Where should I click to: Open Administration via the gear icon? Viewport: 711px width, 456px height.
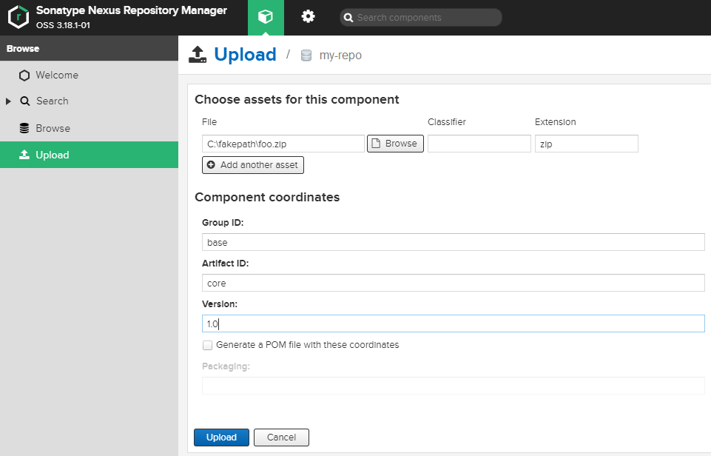point(309,17)
